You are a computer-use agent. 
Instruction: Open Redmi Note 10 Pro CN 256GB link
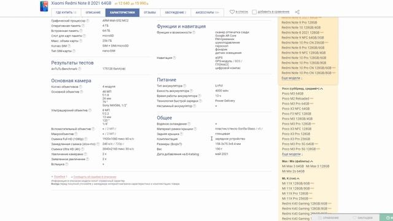(x=303, y=42)
